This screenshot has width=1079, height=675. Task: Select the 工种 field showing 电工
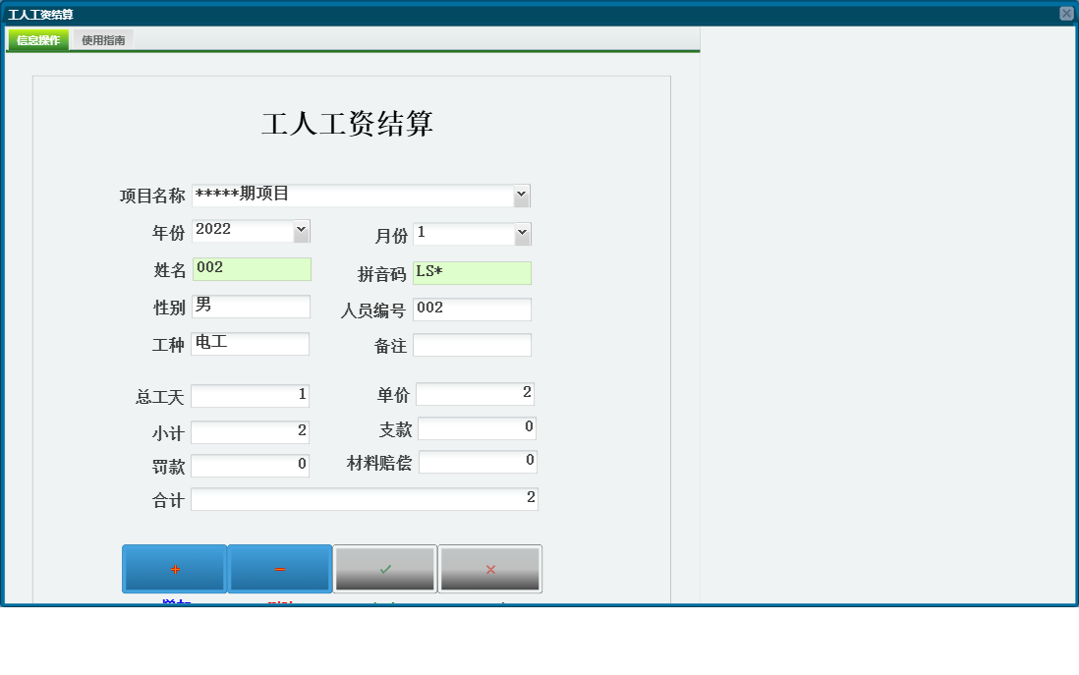click(252, 343)
